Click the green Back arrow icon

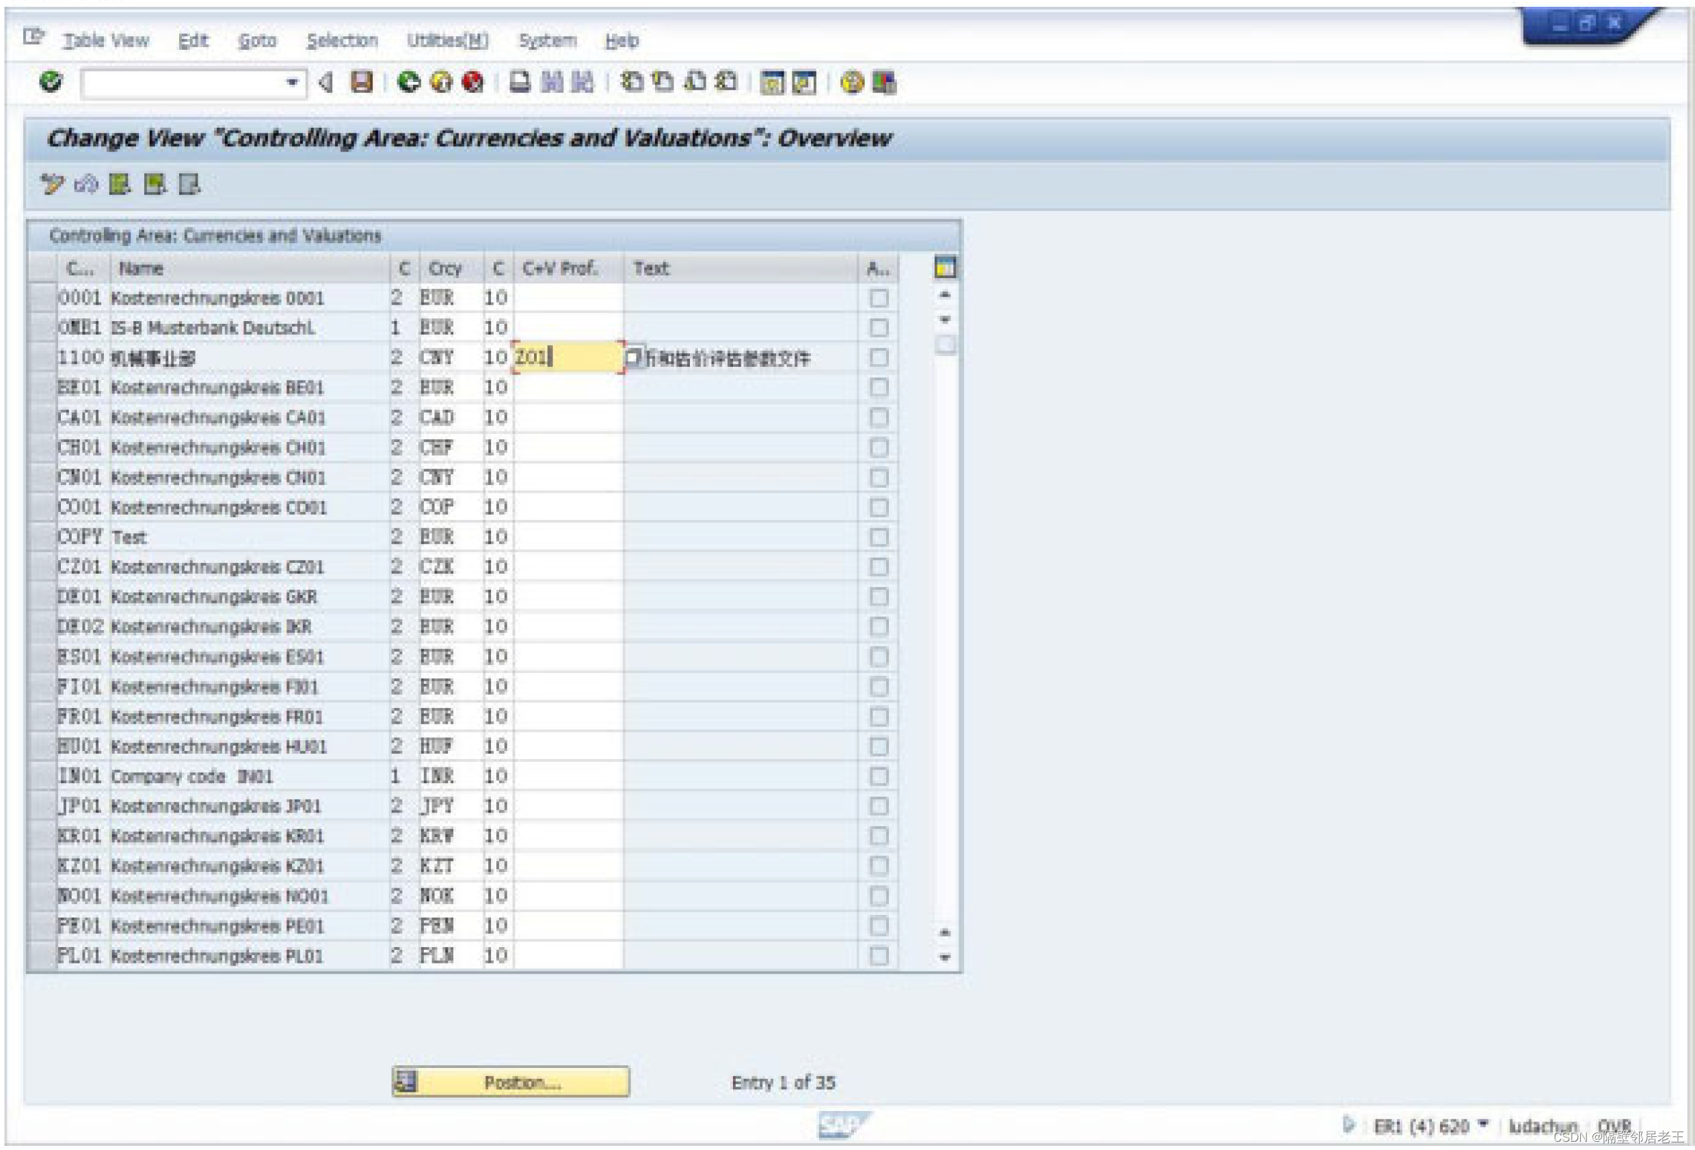(x=408, y=81)
